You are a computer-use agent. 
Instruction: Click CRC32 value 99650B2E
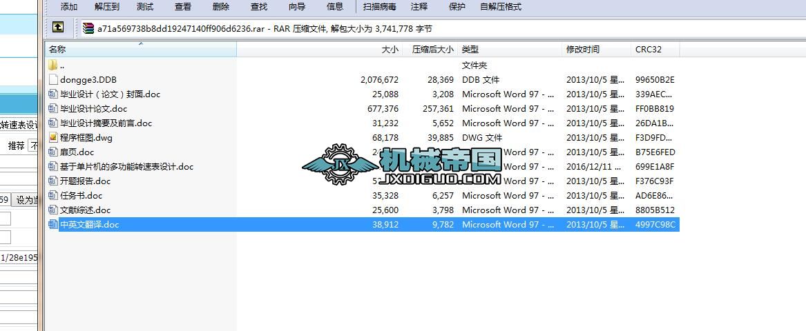coord(655,79)
